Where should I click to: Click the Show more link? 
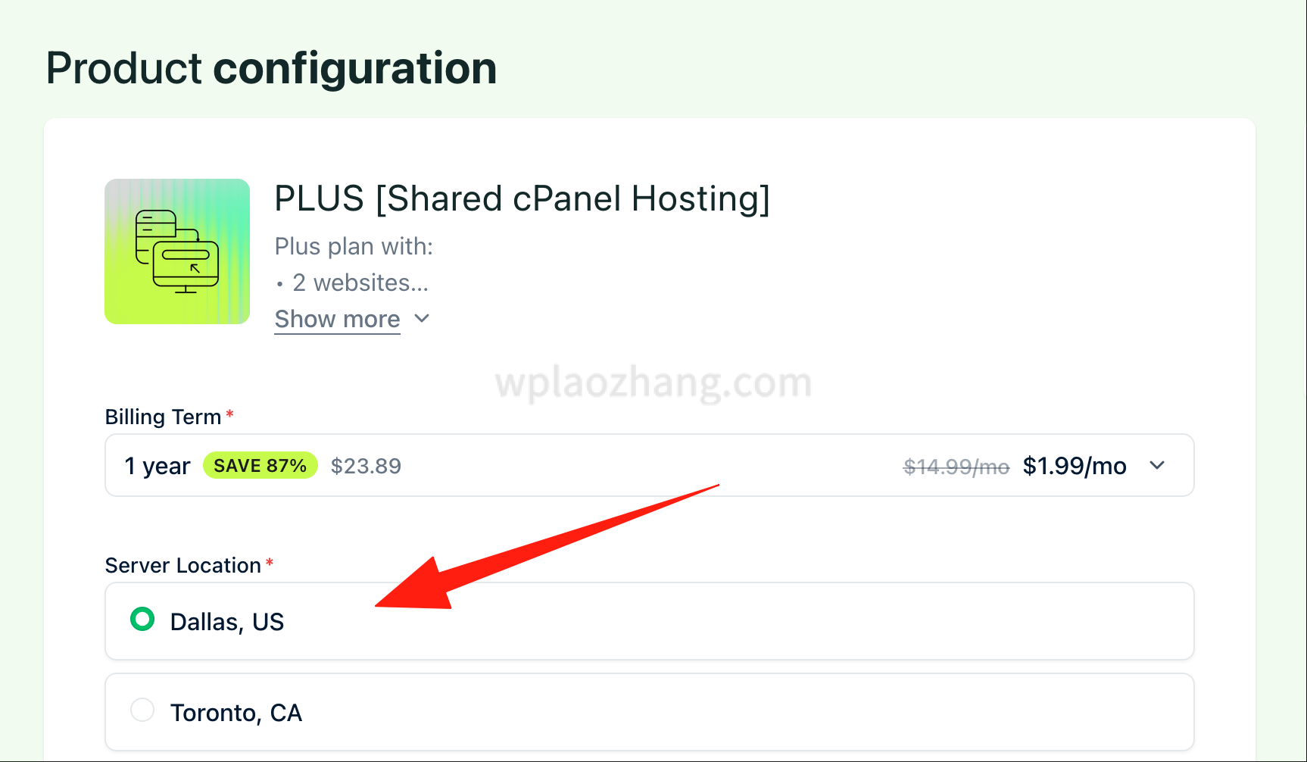tap(337, 320)
